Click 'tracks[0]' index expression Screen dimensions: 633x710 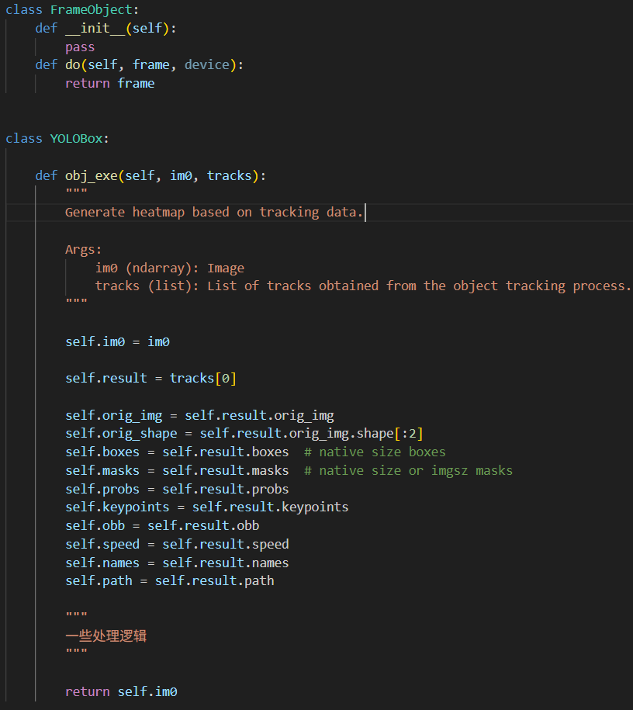coord(202,378)
